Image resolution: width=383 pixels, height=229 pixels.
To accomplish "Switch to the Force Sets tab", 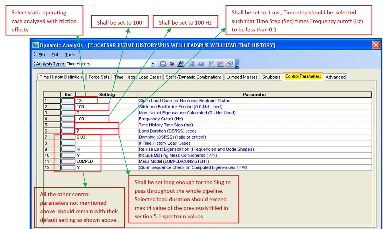I will coord(99,77).
